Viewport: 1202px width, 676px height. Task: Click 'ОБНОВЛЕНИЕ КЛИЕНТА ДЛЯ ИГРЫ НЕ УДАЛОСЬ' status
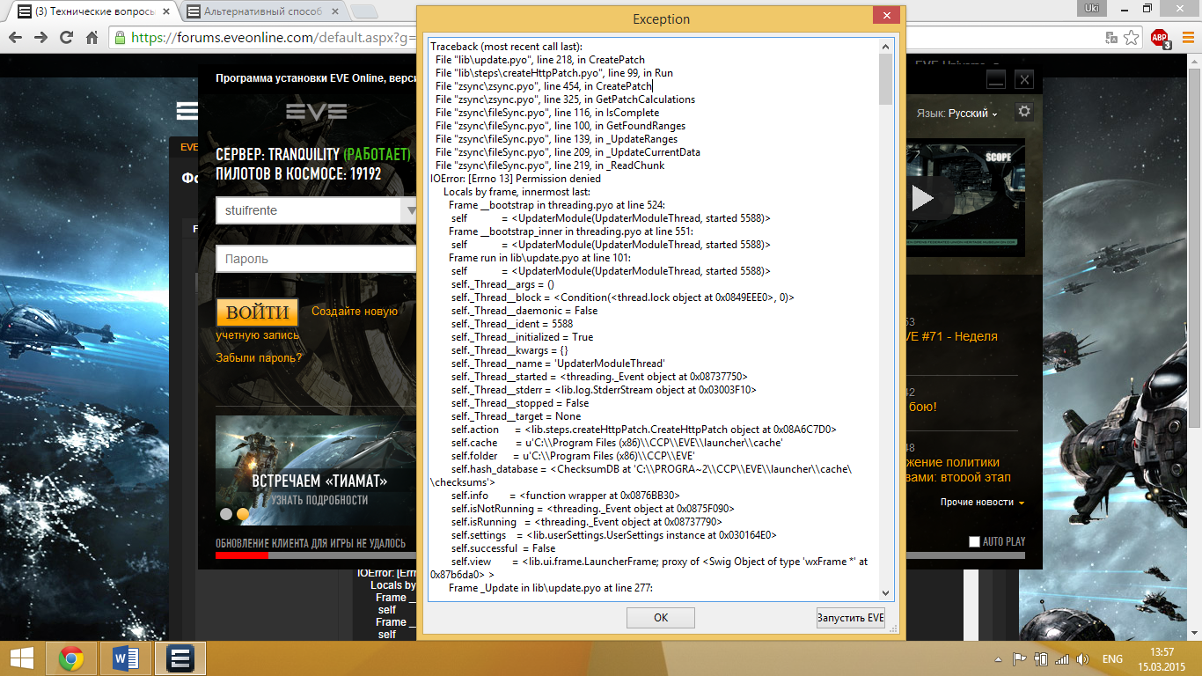[x=311, y=543]
